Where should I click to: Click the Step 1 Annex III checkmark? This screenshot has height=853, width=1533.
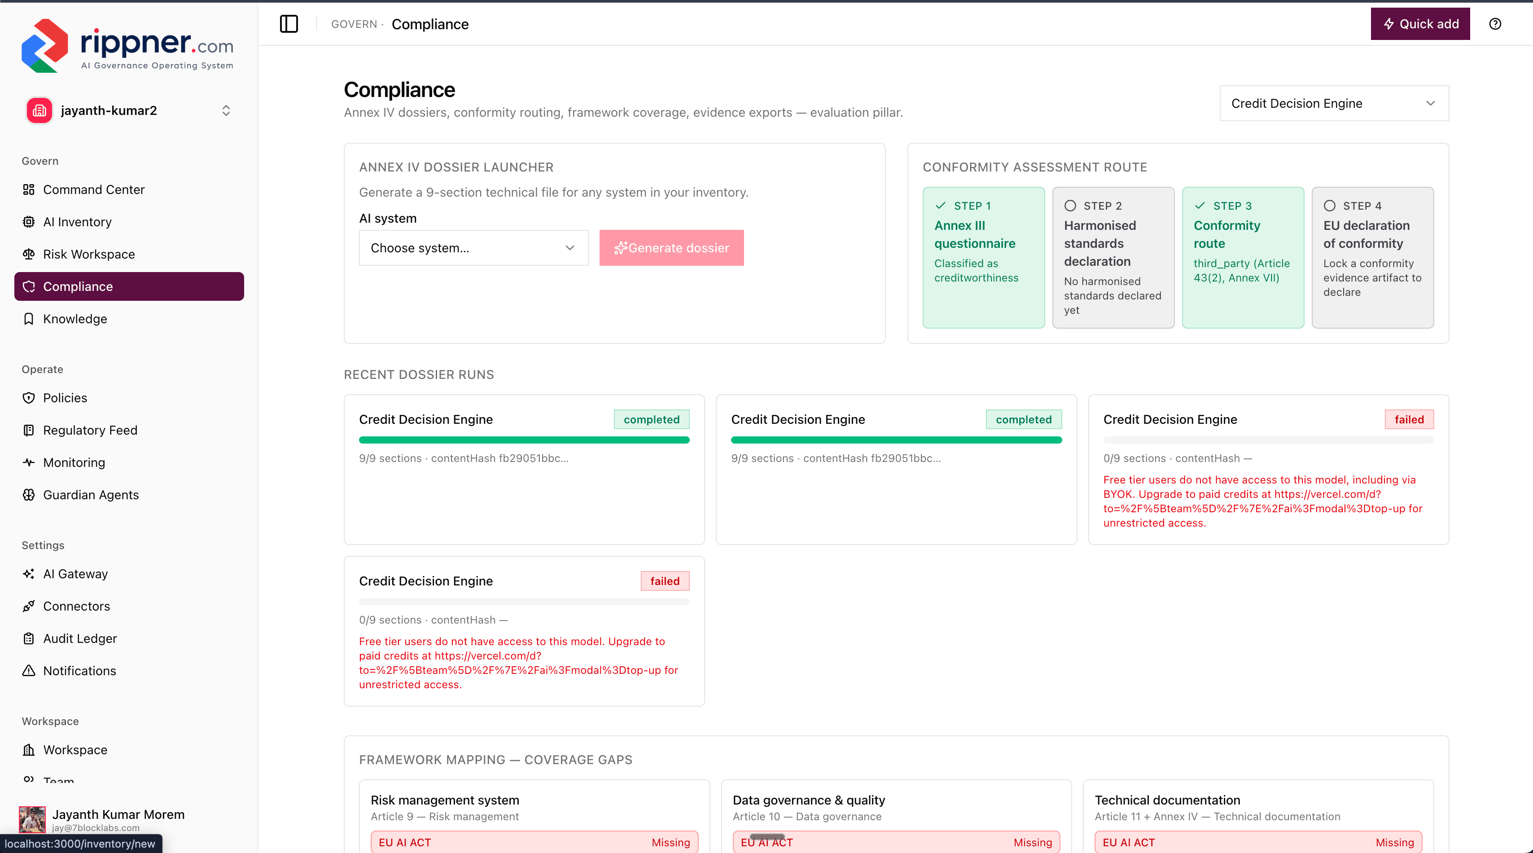940,205
